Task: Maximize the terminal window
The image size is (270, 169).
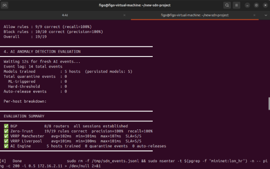Action: (x=256, y=5)
